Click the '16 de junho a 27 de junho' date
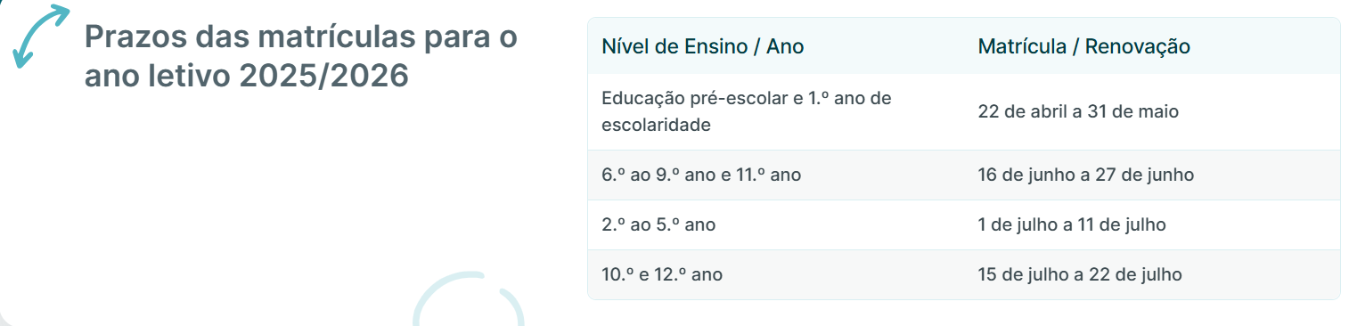The height and width of the screenshot is (326, 1349). click(1085, 175)
